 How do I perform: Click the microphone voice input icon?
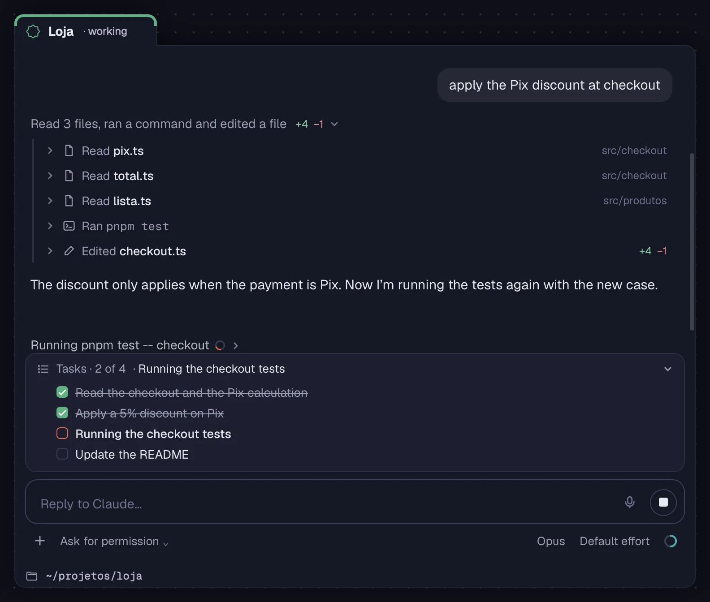(x=630, y=502)
